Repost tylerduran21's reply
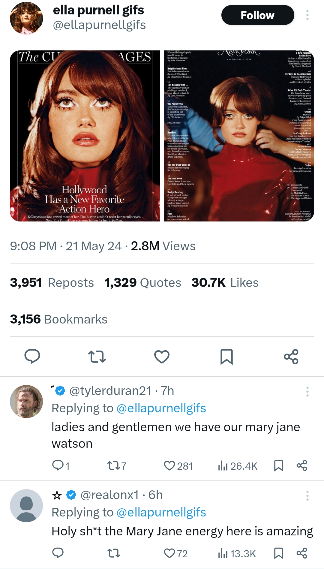 pos(113,465)
